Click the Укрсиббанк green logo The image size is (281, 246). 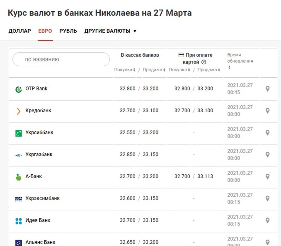pos(19,133)
